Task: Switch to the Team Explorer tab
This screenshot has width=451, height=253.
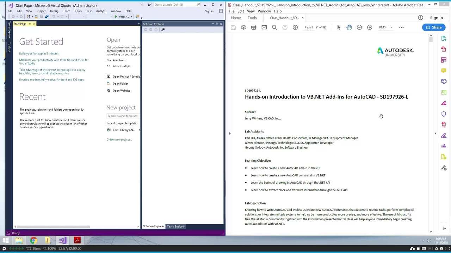Action: pos(176,226)
